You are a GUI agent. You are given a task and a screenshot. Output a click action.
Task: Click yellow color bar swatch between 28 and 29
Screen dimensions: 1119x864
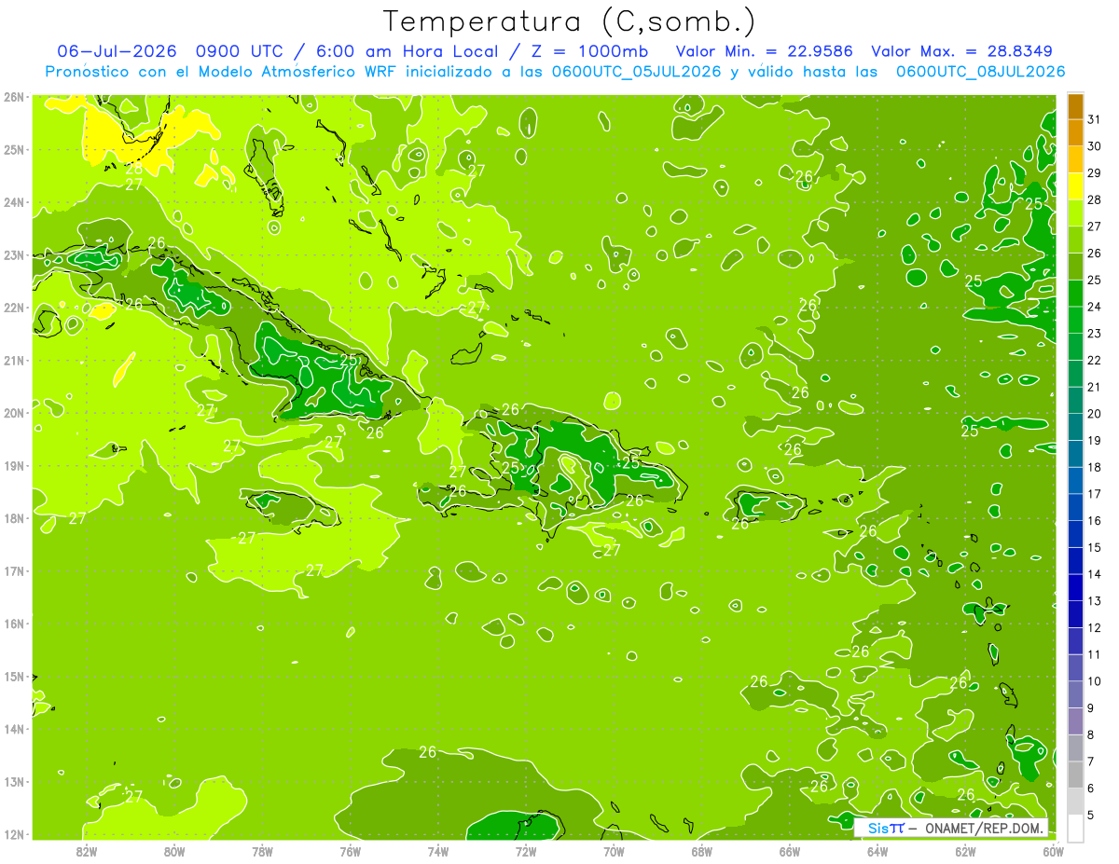pyautogui.click(x=1075, y=186)
